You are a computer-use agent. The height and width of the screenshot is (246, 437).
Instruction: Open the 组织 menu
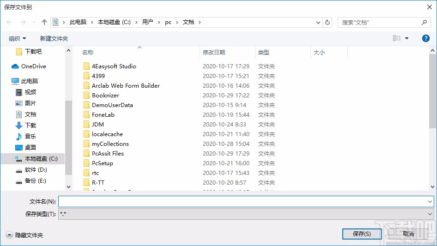click(17, 38)
